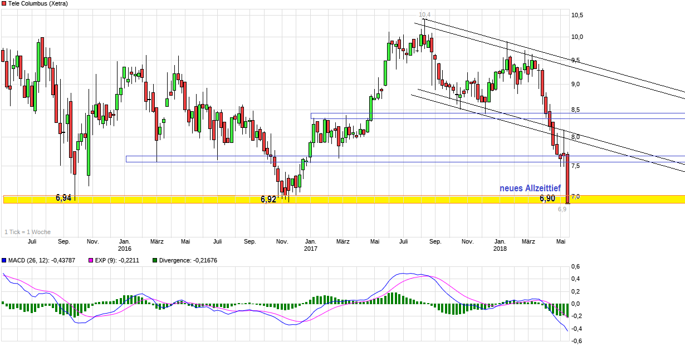Click the 10,5 price axis label
The height and width of the screenshot is (362, 685).
pos(578,15)
